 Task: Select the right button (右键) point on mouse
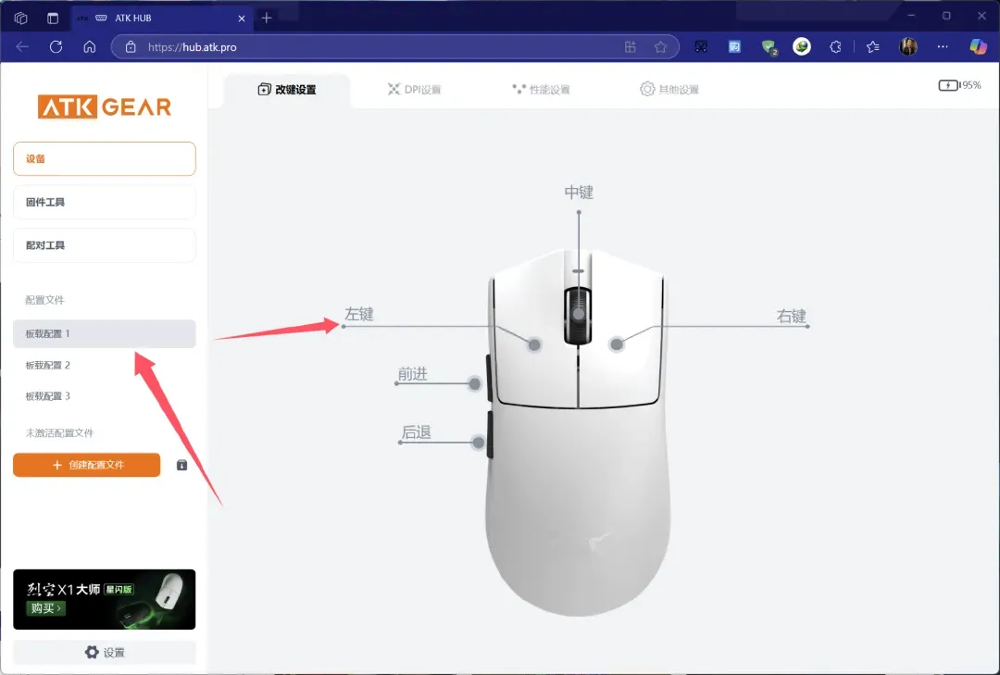(617, 344)
